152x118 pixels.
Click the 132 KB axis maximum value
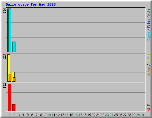pos(4,86)
